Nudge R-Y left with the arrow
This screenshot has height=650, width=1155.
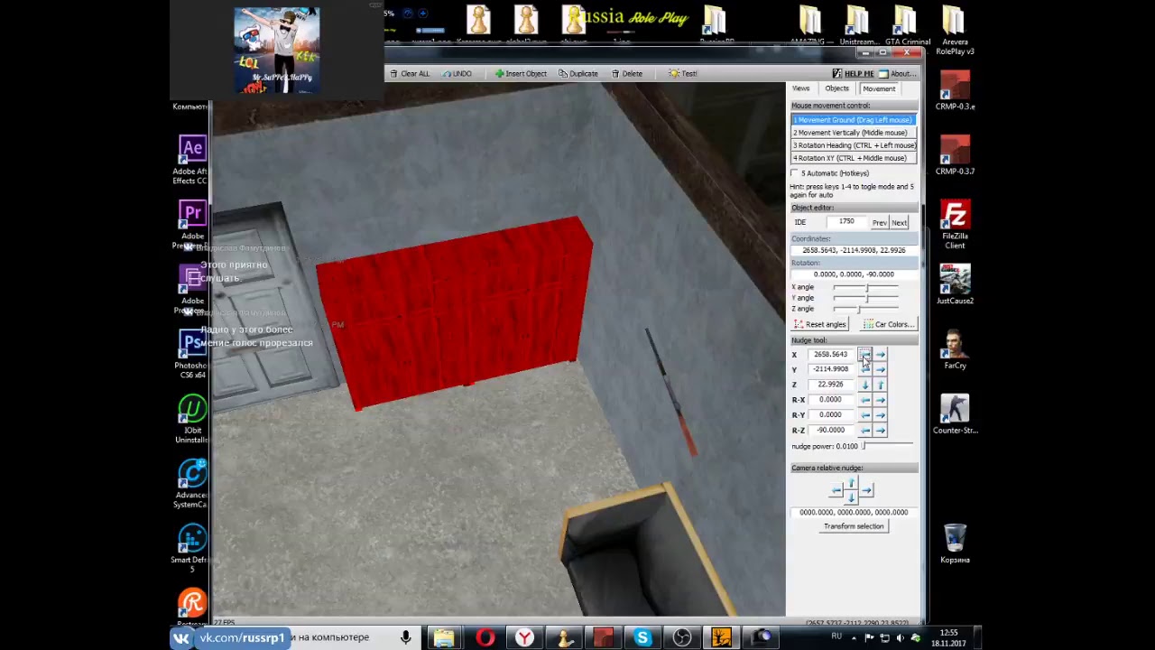864,415
